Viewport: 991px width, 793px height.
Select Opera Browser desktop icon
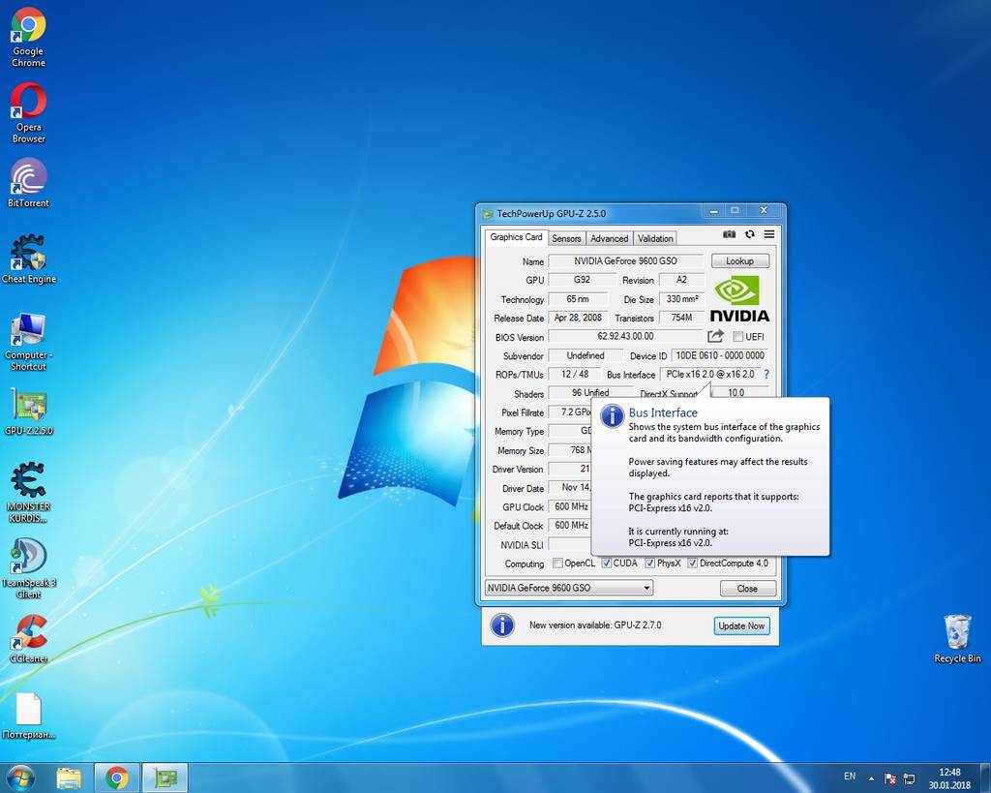click(x=28, y=114)
